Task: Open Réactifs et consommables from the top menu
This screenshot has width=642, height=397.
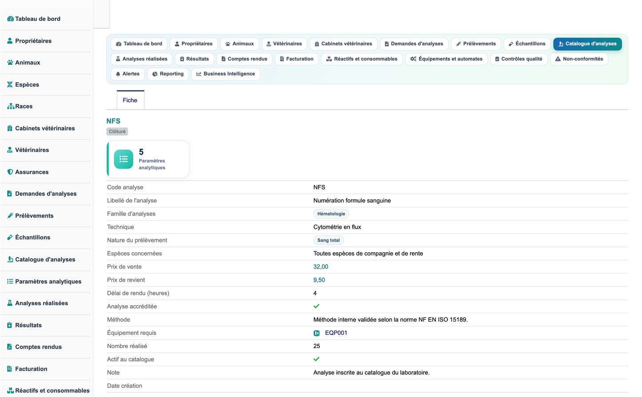Action: pyautogui.click(x=362, y=59)
